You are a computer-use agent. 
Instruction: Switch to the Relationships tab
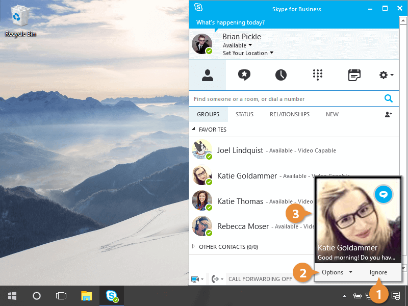tap(289, 115)
